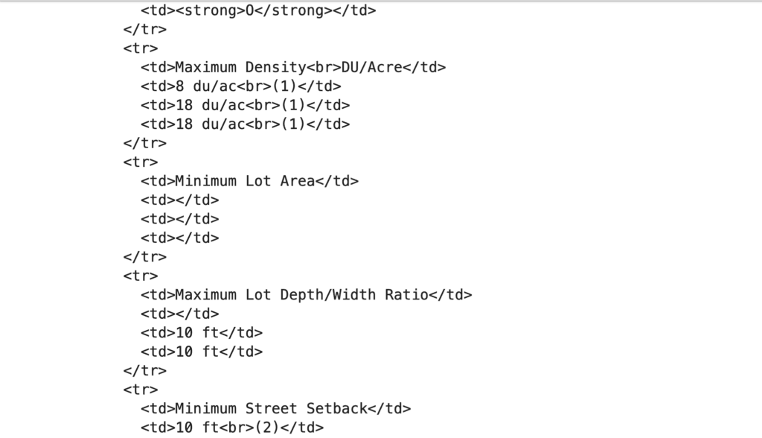762x438 pixels.
Task: Click last empty td under Minimum Lot Area
Action: coord(180,238)
